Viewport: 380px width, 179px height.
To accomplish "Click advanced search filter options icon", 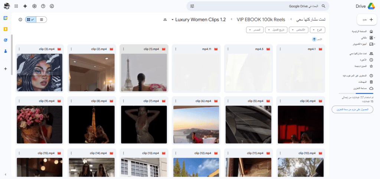I will (192, 6).
